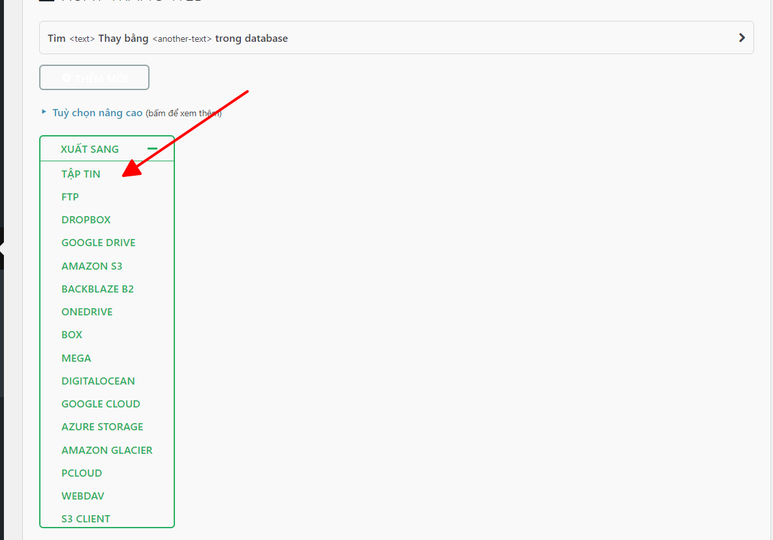The image size is (773, 540).
Task: Select Amazon S3 export option
Action: tap(91, 266)
